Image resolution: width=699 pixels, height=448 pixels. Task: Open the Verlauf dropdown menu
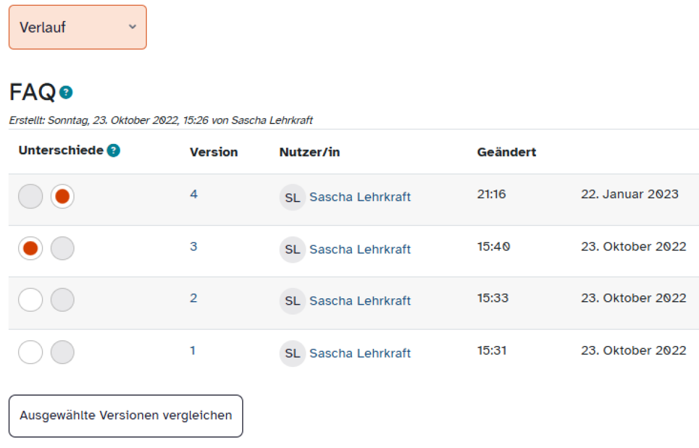coord(77,27)
